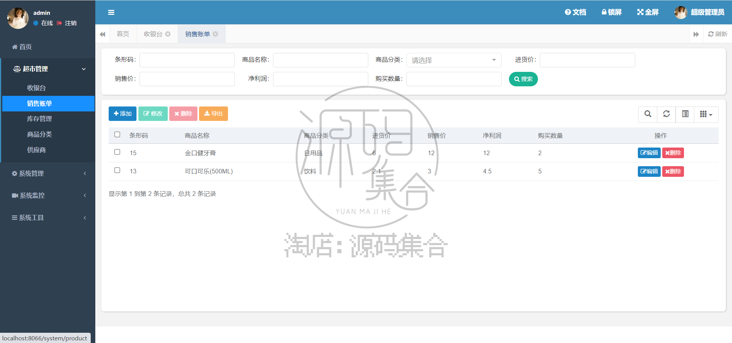Enter fullscreen with 全屏
Image resolution: width=732 pixels, height=343 pixels.
point(648,12)
